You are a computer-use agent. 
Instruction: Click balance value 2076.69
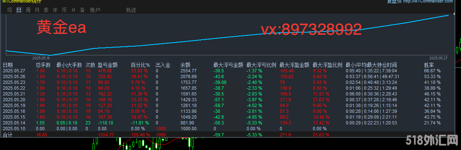coord(188,76)
